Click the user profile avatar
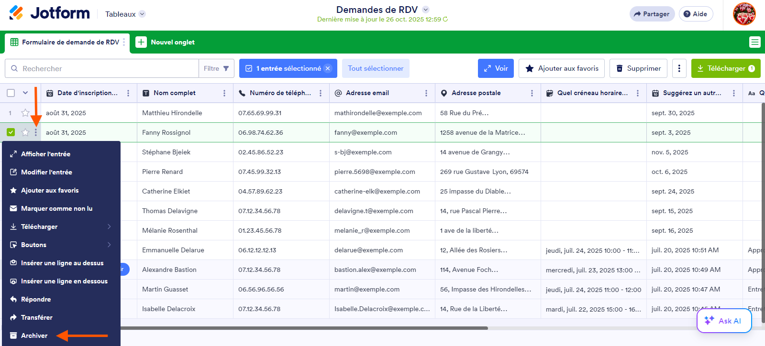 click(x=744, y=14)
